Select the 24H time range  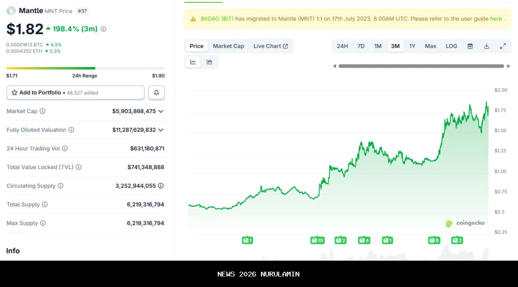click(x=342, y=46)
